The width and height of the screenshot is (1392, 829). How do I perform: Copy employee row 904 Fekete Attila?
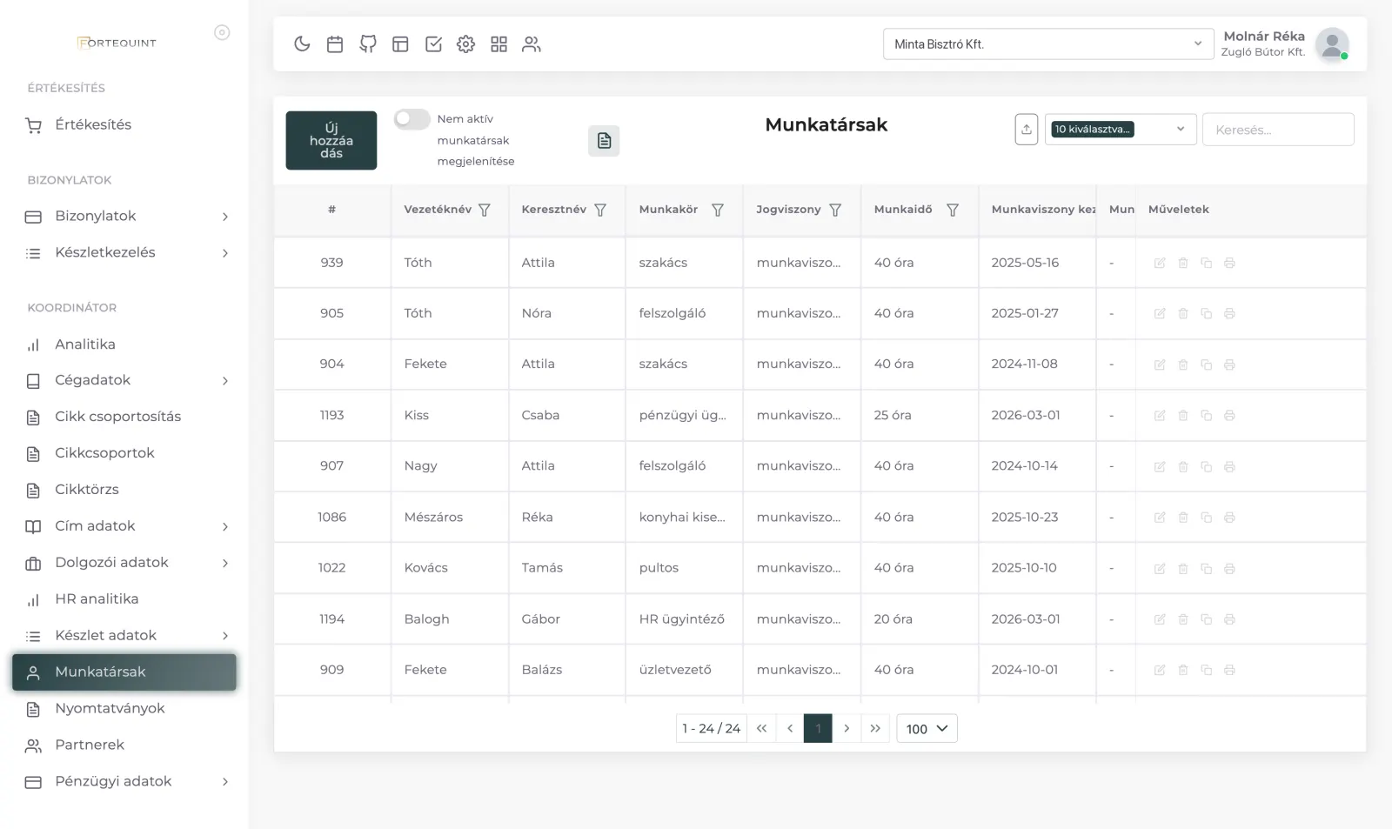point(1206,364)
